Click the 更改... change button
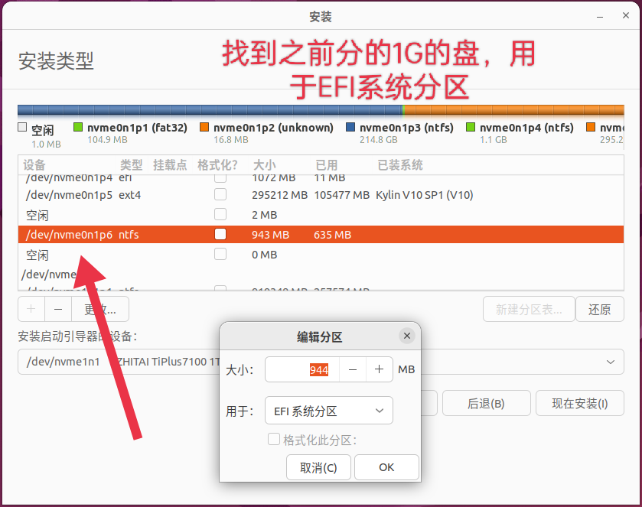642x507 pixels. pyautogui.click(x=101, y=309)
